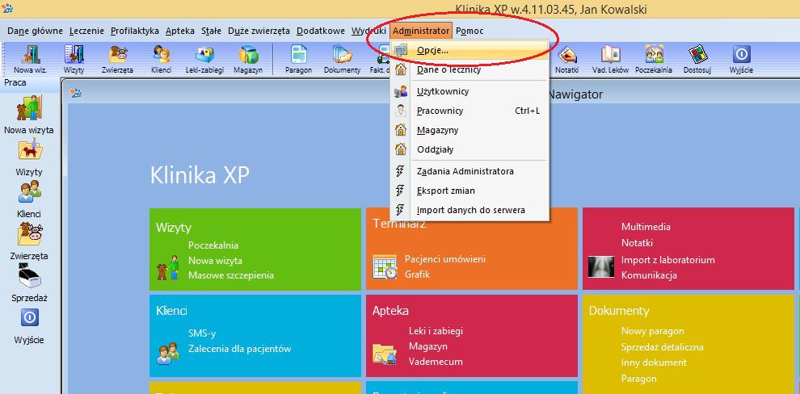Click the Nowa wiz. toolbar icon
Image resolution: width=800 pixels, height=394 pixels.
click(x=30, y=59)
